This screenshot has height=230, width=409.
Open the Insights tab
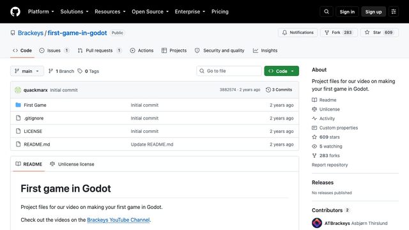pos(265,50)
